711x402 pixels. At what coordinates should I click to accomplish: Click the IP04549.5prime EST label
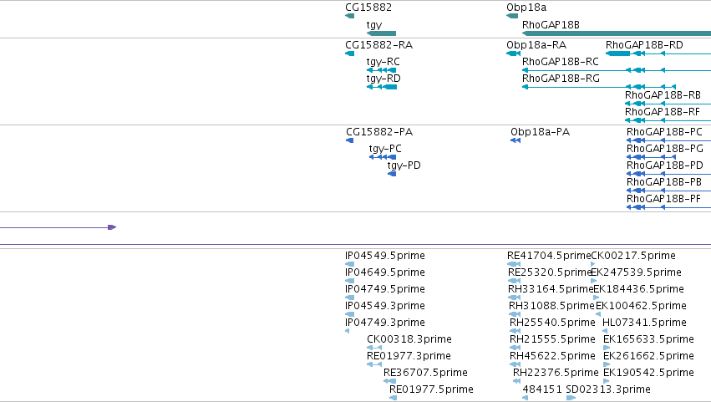point(385,256)
